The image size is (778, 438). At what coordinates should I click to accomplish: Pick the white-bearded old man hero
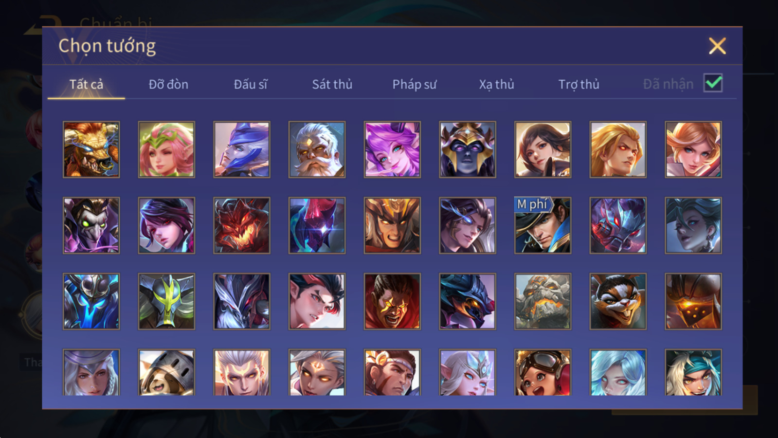tap(317, 149)
